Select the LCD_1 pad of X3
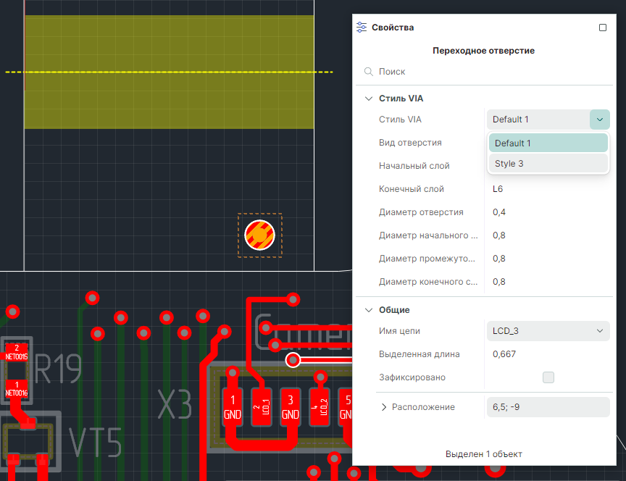Viewport: 626px width, 481px height. 262,406
